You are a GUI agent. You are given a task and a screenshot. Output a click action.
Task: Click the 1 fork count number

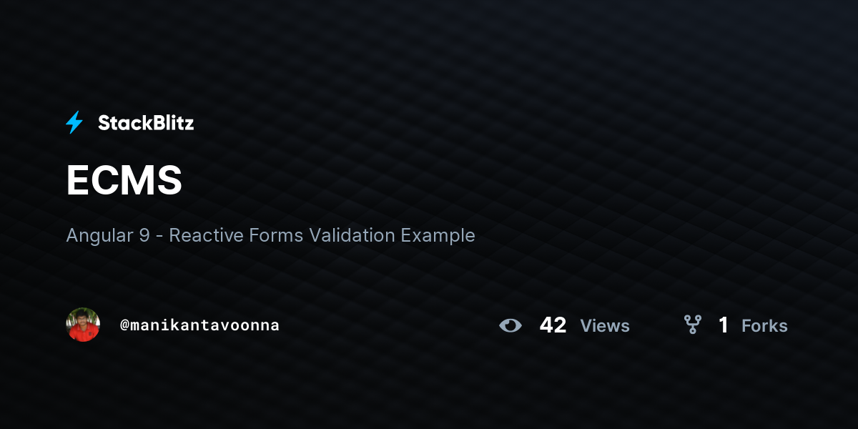(724, 325)
